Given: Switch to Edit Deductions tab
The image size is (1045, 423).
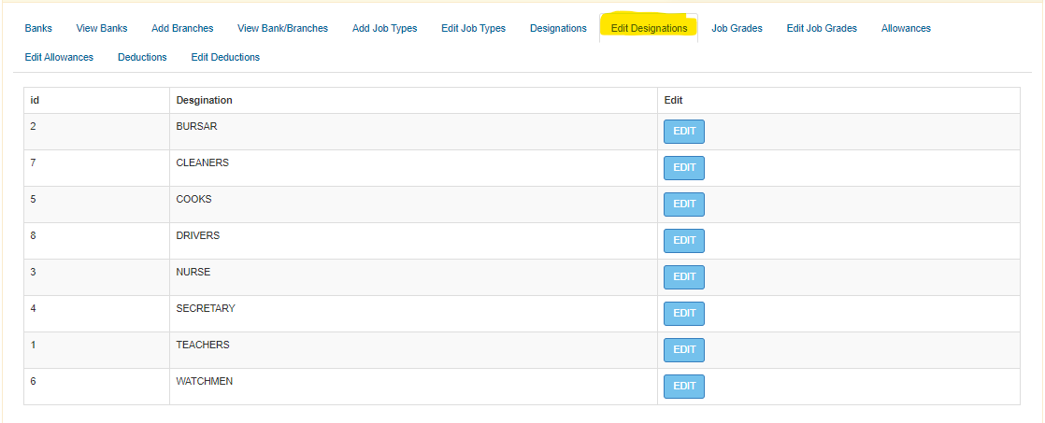Looking at the screenshot, I should (225, 57).
